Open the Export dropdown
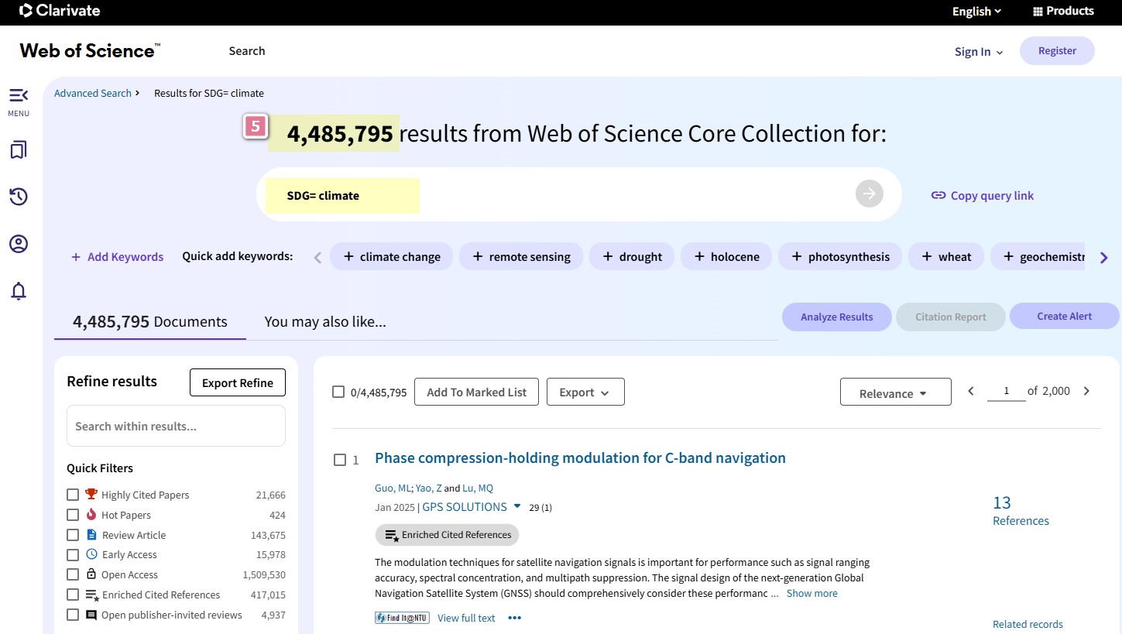This screenshot has width=1122, height=634. [x=585, y=392]
